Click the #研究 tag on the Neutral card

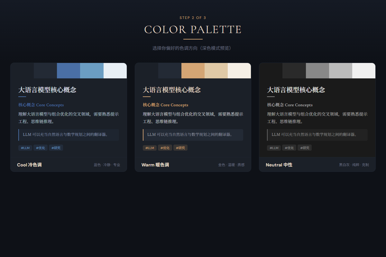point(304,148)
